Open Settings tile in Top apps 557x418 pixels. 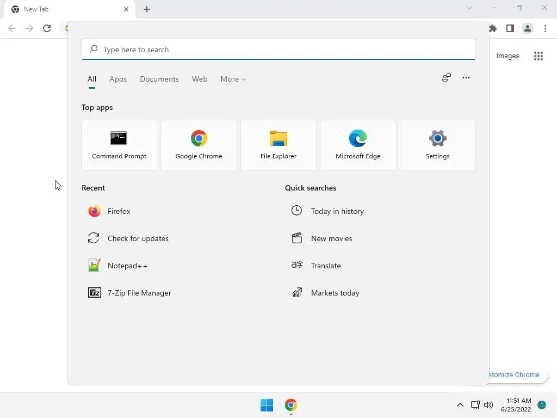[x=438, y=145]
